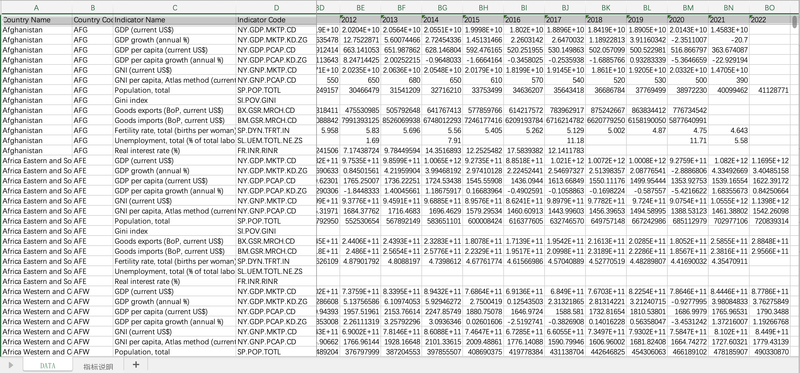
Task: Select cell with value 1779.43139
Action: (x=770, y=342)
